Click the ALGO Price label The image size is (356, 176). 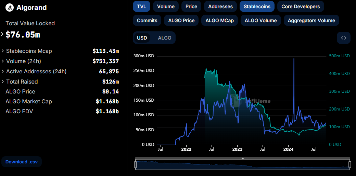click(x=20, y=92)
